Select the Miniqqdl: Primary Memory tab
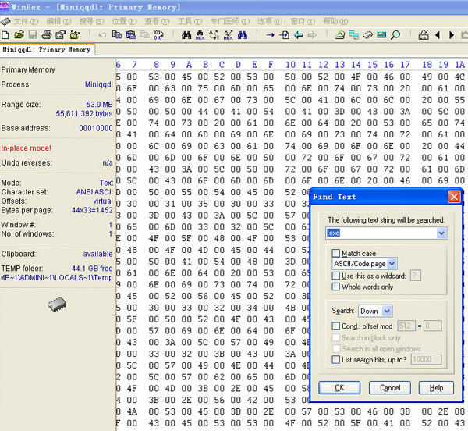 pyautogui.click(x=46, y=50)
